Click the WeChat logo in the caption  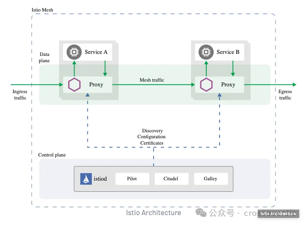pos(201,213)
